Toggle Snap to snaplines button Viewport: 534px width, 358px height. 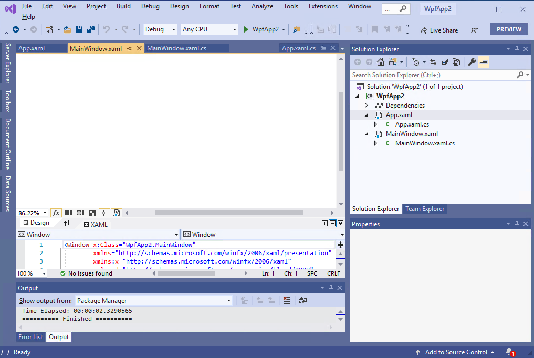[104, 213]
